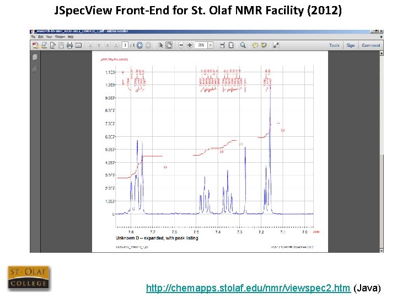This screenshot has width=397, height=298.
Task: Choose the Select text cursor tool
Action: 160,45
